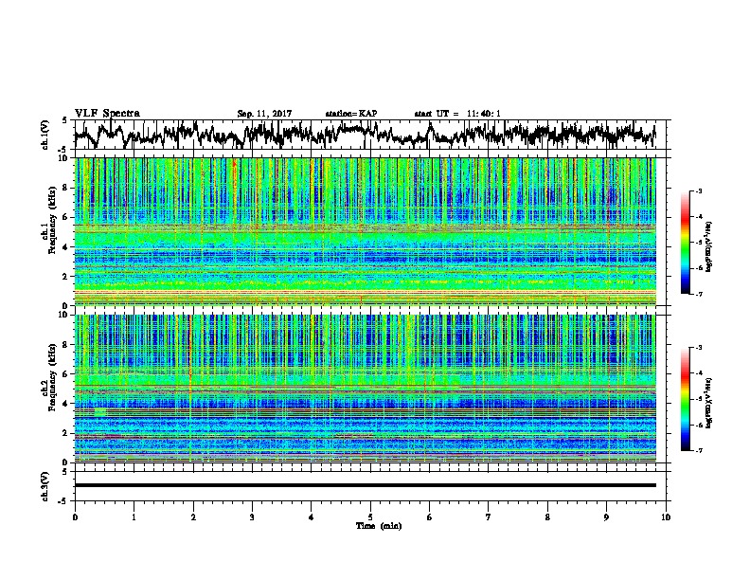The width and height of the screenshot is (750, 580).
Task: Click the ch.1 waveform trace panel
Action: click(x=369, y=135)
